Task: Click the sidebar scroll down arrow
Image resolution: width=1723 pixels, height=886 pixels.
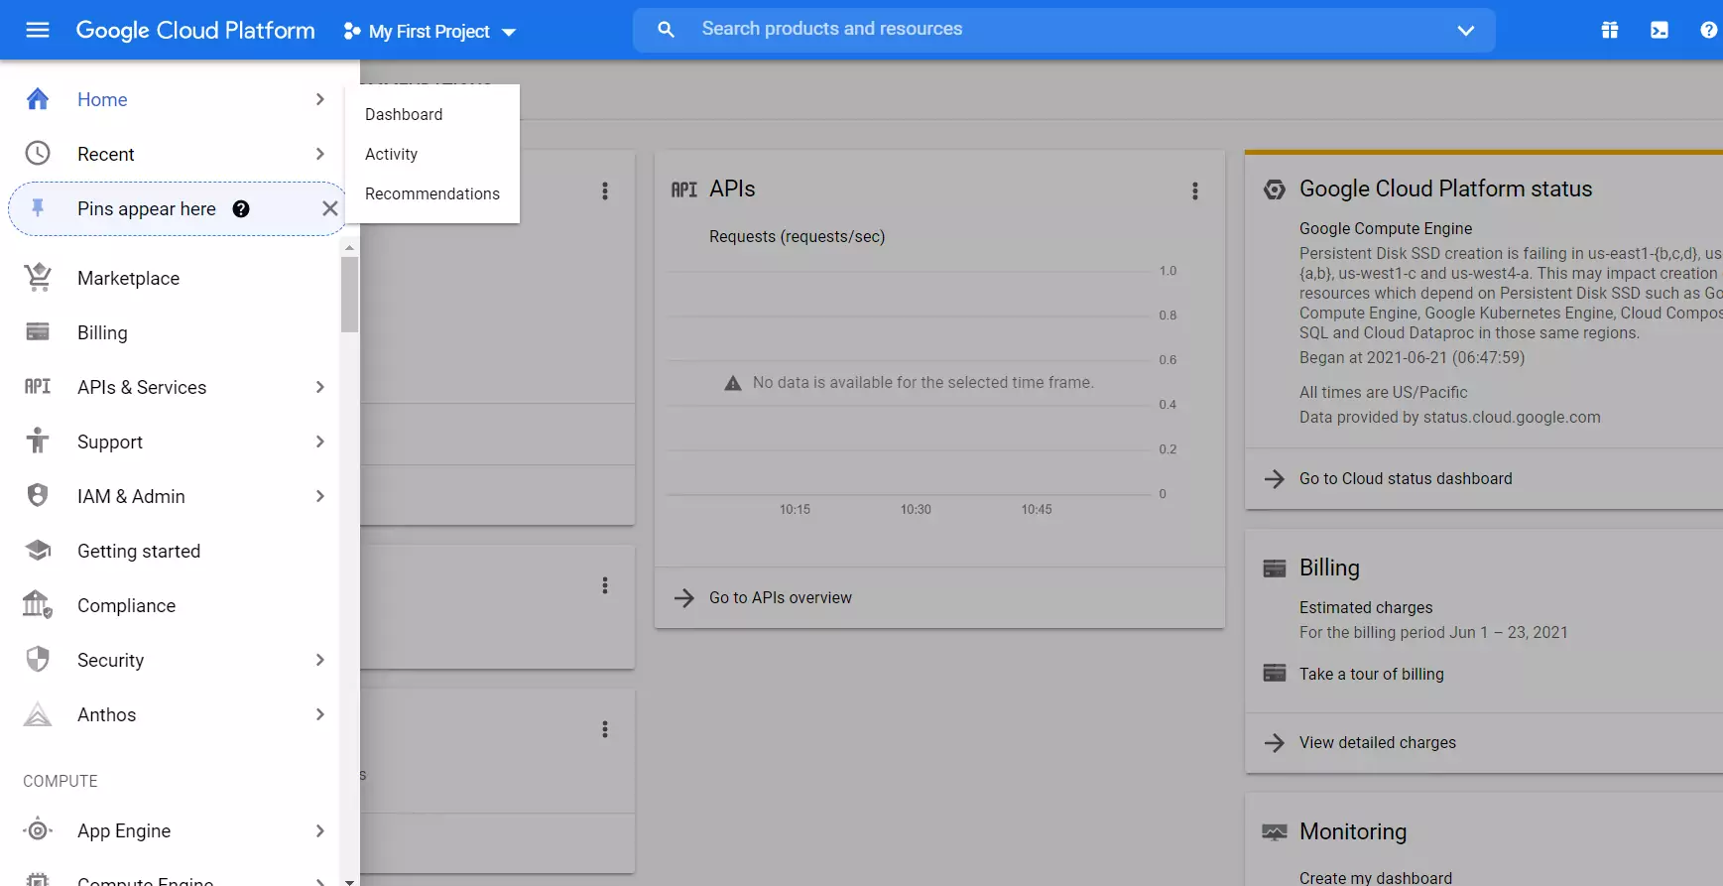Action: [x=349, y=880]
